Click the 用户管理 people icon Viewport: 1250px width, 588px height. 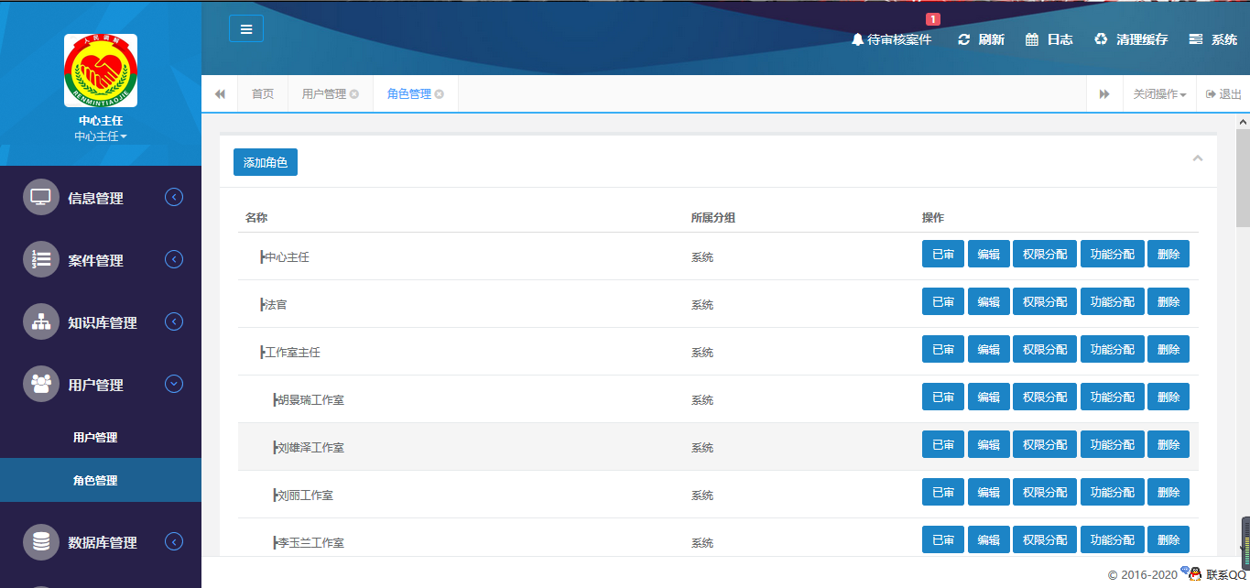[41, 384]
